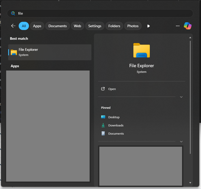Click the 'Best match' heading text
The image size is (201, 189).
pos(19,38)
